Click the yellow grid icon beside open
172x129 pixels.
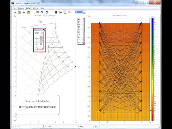19,12
